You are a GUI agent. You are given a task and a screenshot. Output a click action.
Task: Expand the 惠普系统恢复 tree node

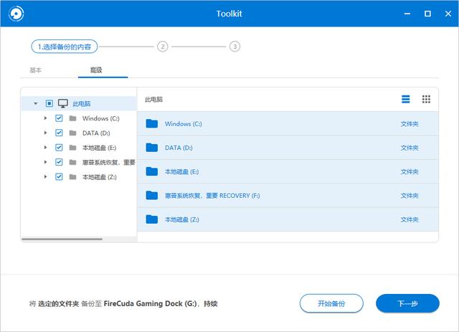[x=45, y=162]
